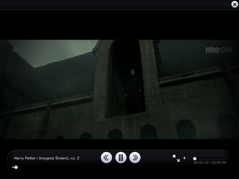The image size is (239, 179).
Task: Fast-forward with the double-right arrow button
Action: (135, 158)
